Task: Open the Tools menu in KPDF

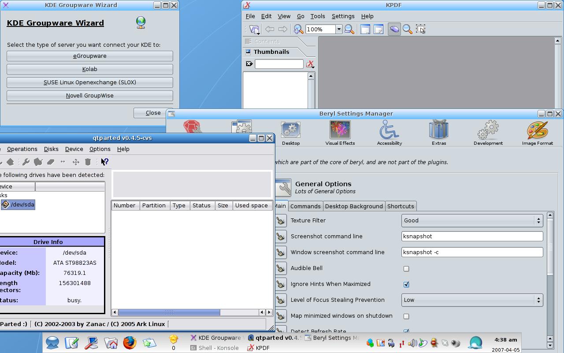Action: click(318, 16)
